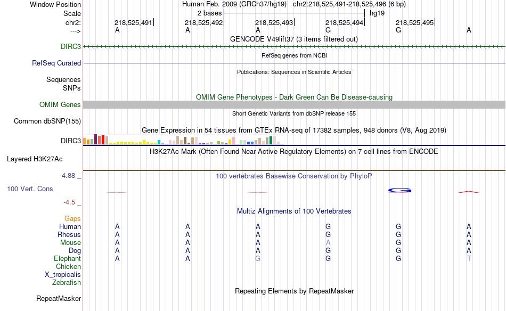Select the Chicken alignment row label
Image resolution: width=506 pixels, height=311 pixels.
pyautogui.click(x=68, y=266)
